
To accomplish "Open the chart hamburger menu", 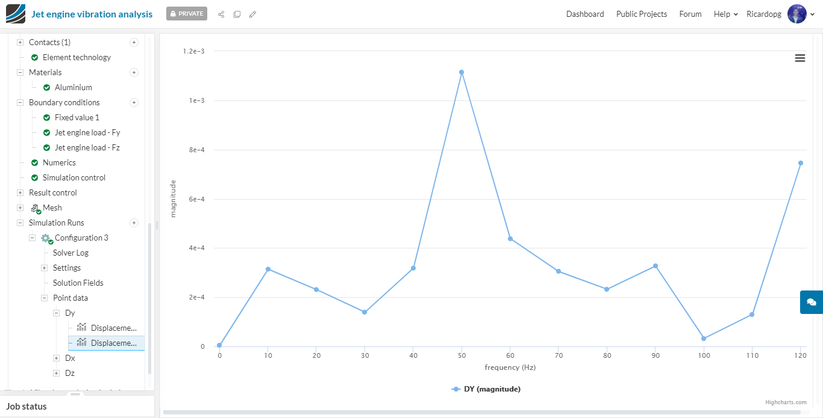I will tap(800, 58).
